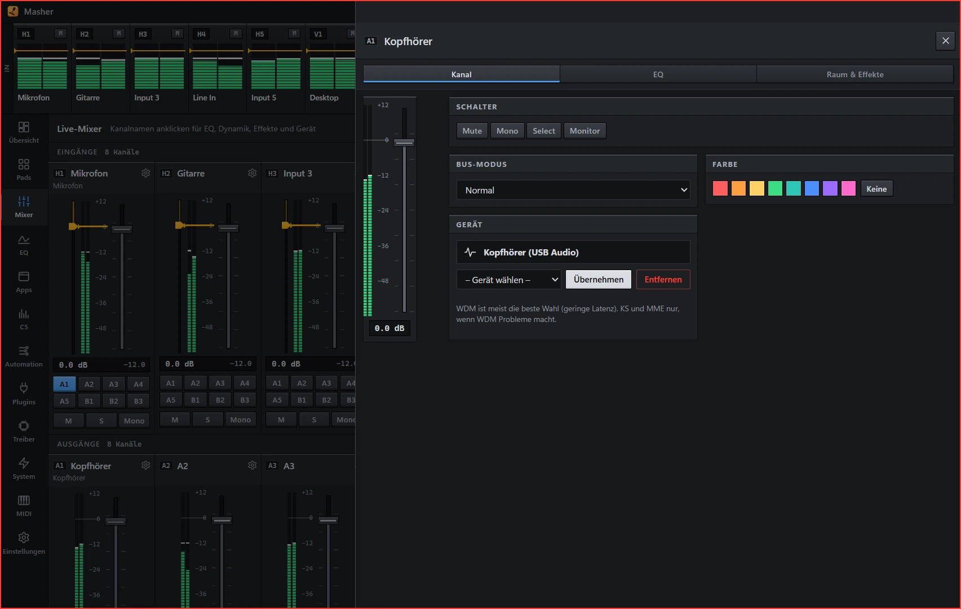The height and width of the screenshot is (609, 961).
Task: Open the Apps sidebar section
Action: click(x=24, y=282)
